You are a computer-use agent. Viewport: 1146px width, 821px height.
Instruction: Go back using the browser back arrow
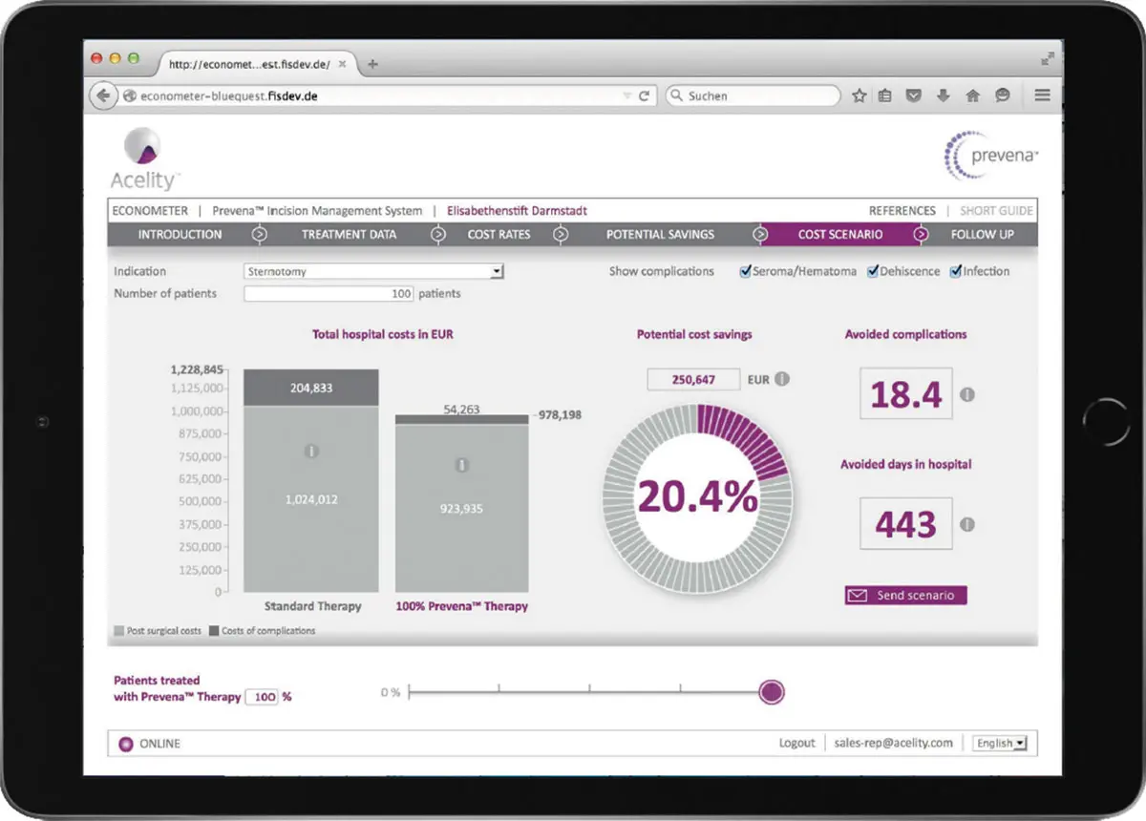(101, 95)
